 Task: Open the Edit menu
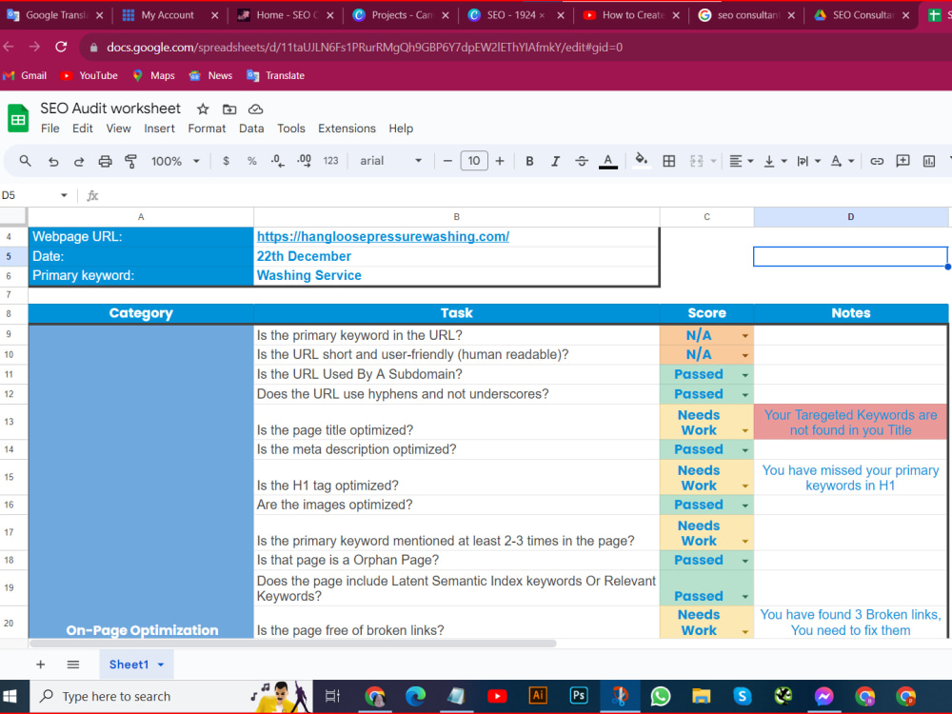tap(83, 129)
